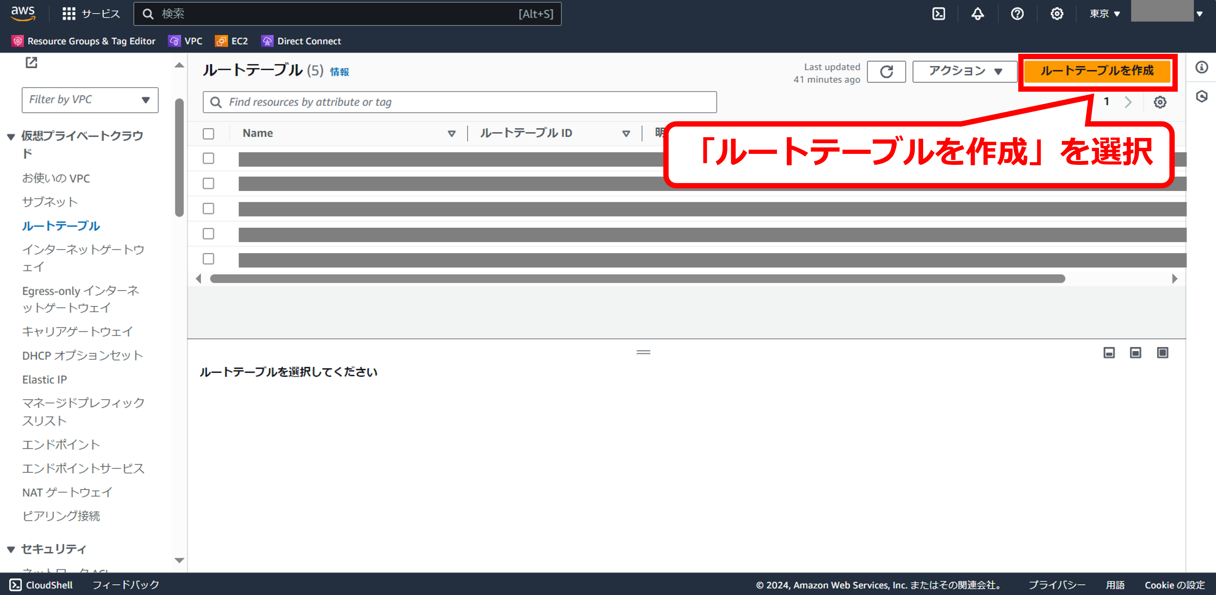Open サブネット in the sidebar
The image size is (1216, 595).
(x=50, y=202)
